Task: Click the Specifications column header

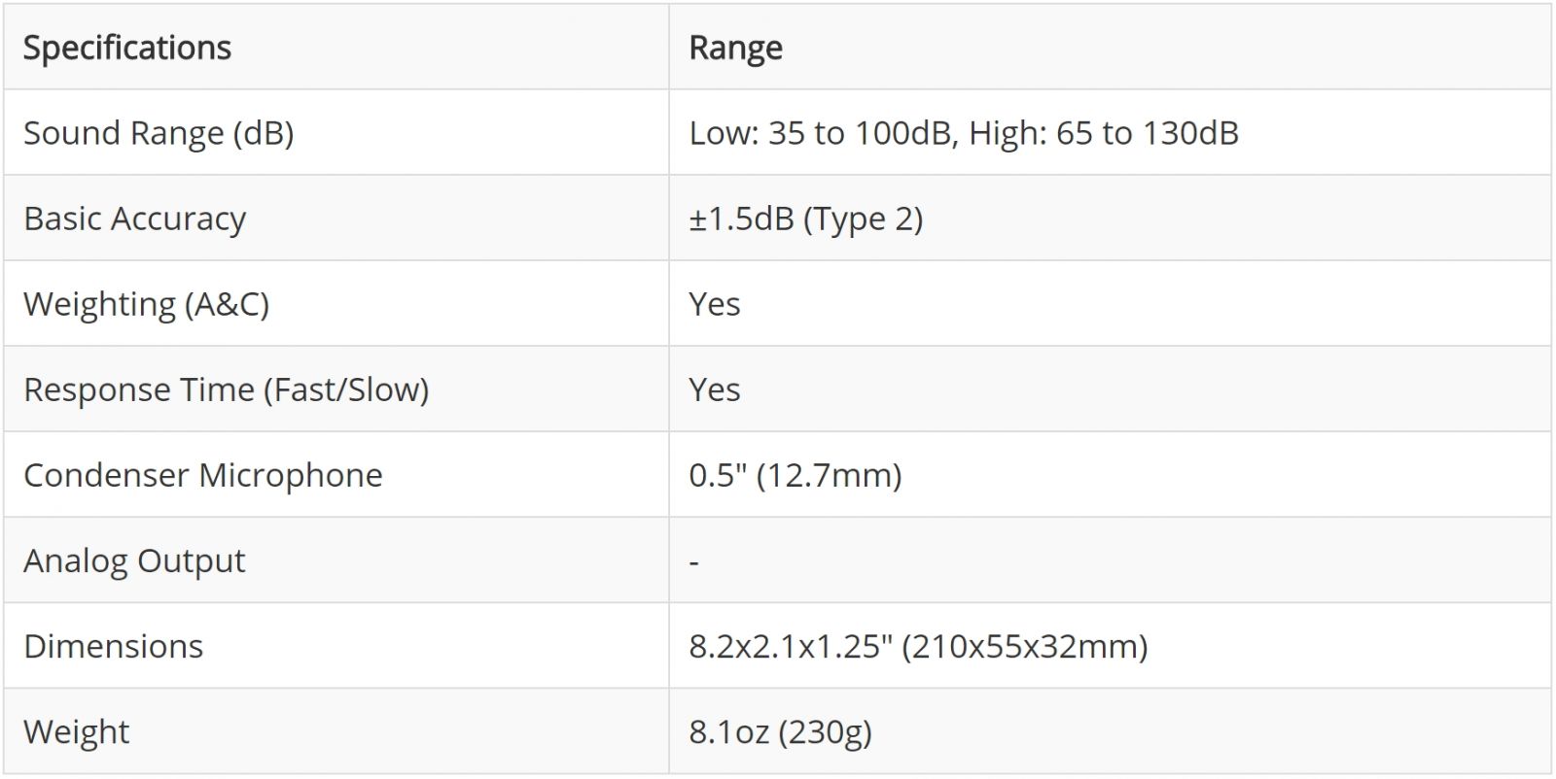Action: (127, 48)
